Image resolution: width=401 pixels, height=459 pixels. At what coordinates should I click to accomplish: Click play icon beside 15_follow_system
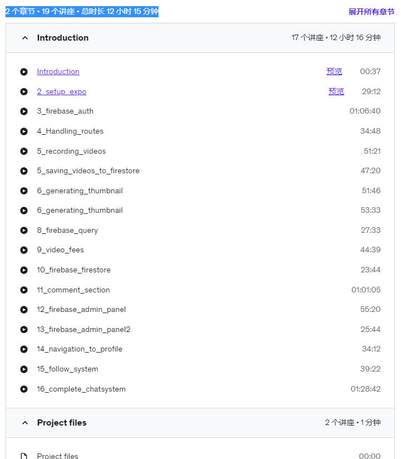tap(24, 369)
